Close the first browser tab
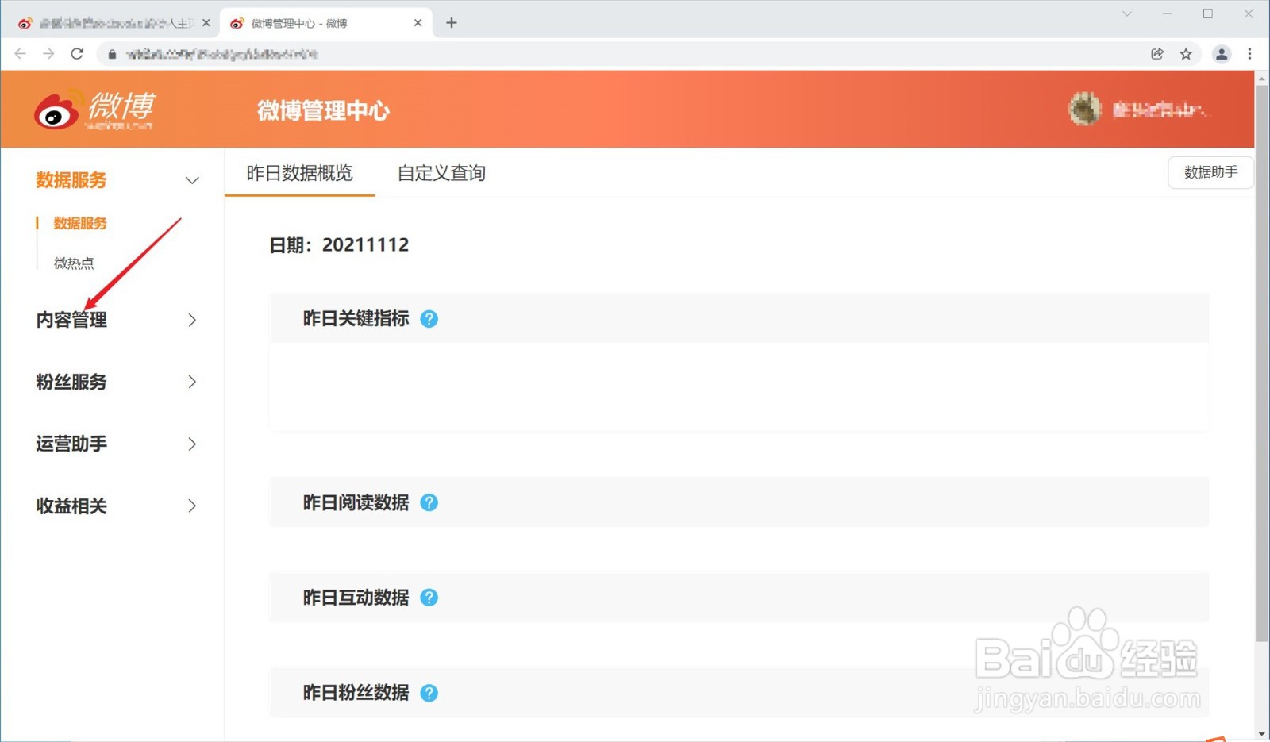This screenshot has width=1270, height=742. click(x=206, y=23)
